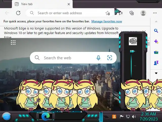Click the sidebar scroll down arrow
Screen dimensions: 162x122
coord(156,73)
